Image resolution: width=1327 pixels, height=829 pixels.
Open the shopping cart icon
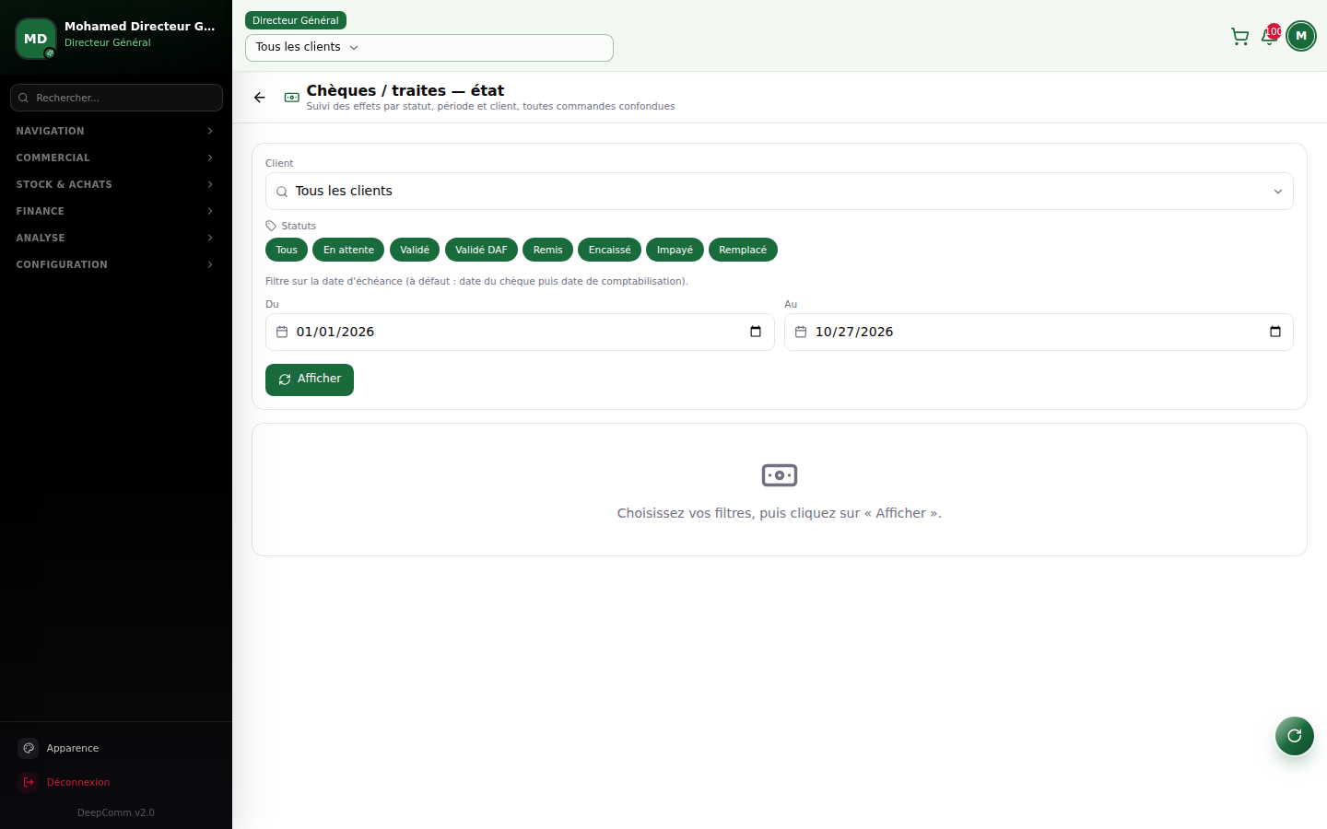point(1240,36)
